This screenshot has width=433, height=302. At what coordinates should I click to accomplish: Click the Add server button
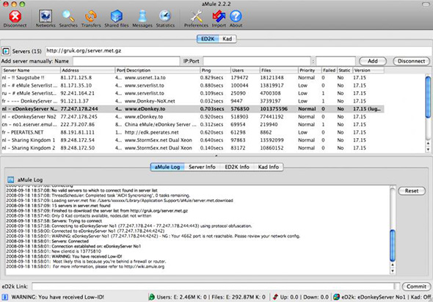[373, 61]
